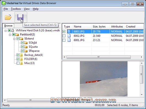Click the Misc(13) folder icon

point(21,63)
